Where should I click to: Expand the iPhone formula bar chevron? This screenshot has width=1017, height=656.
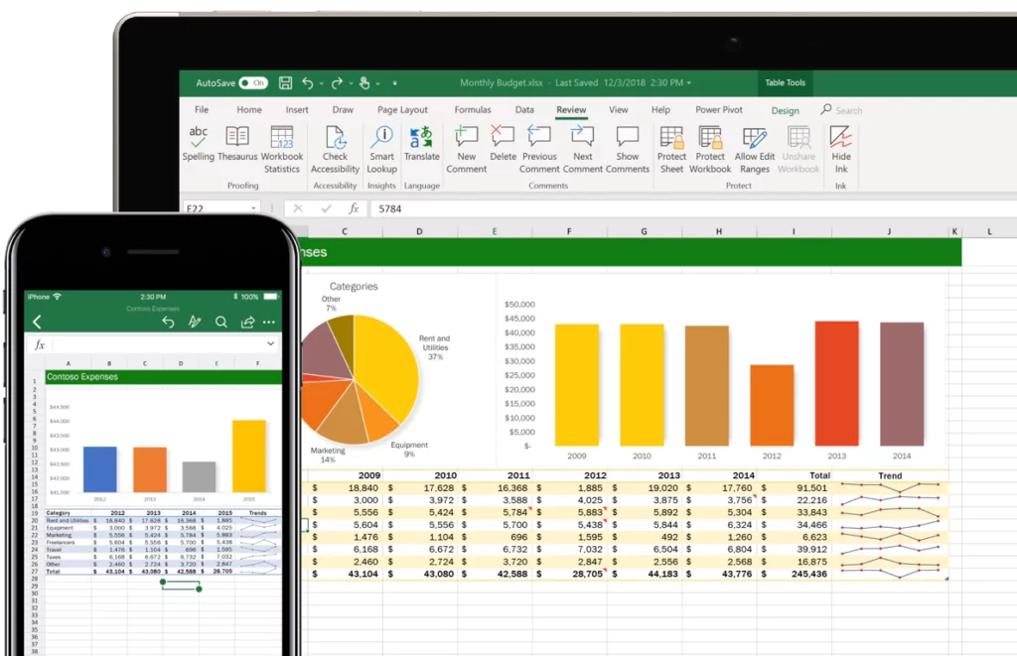(270, 343)
